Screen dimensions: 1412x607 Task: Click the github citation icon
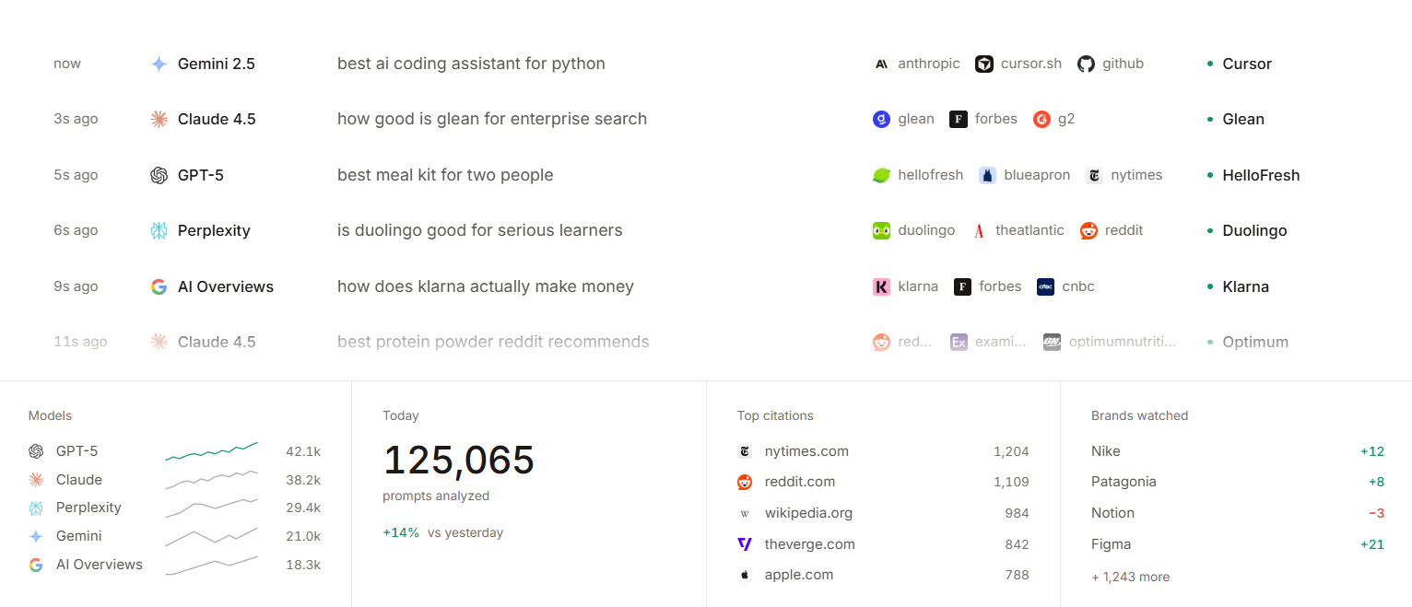coord(1086,64)
